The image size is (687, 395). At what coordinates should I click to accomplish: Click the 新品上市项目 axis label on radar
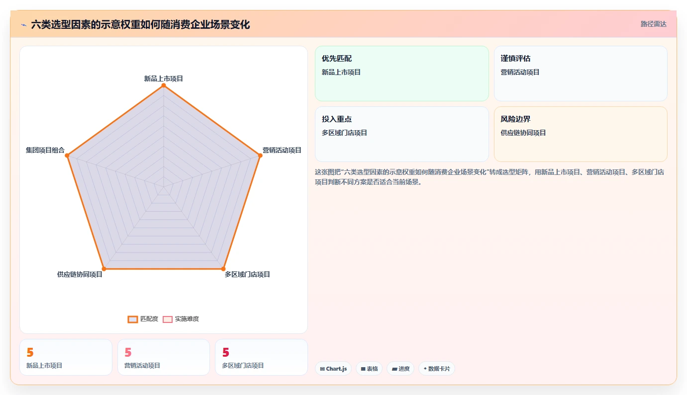[x=164, y=79]
